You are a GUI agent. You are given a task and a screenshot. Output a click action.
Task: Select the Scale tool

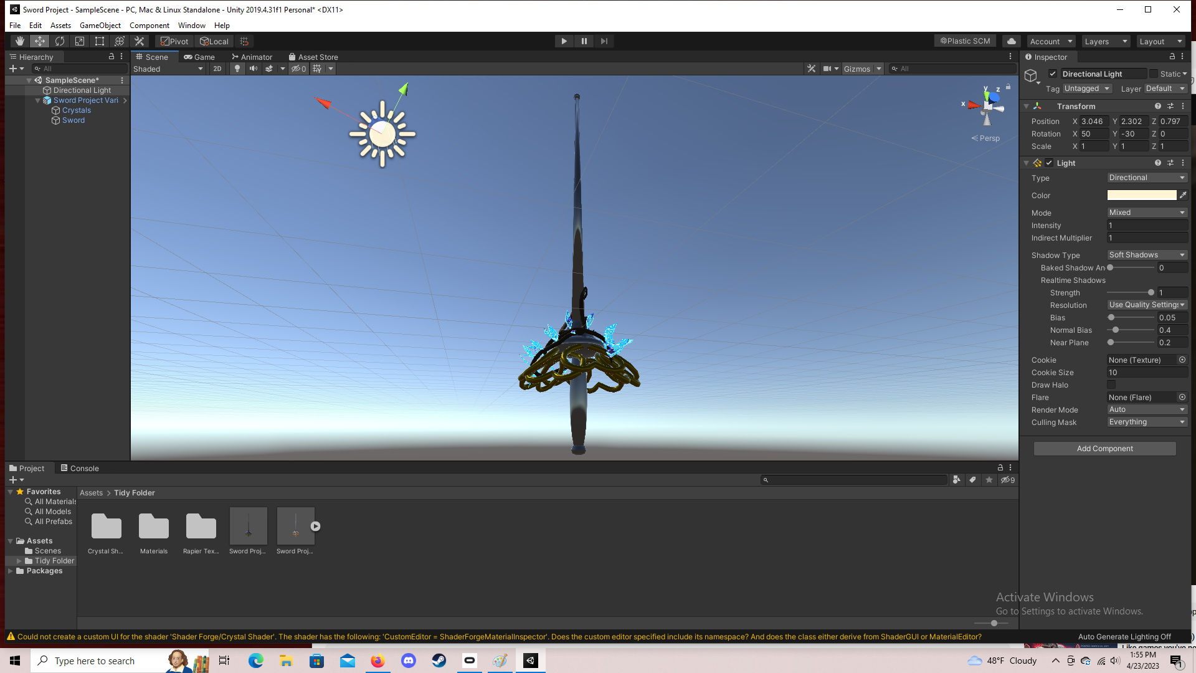(80, 41)
